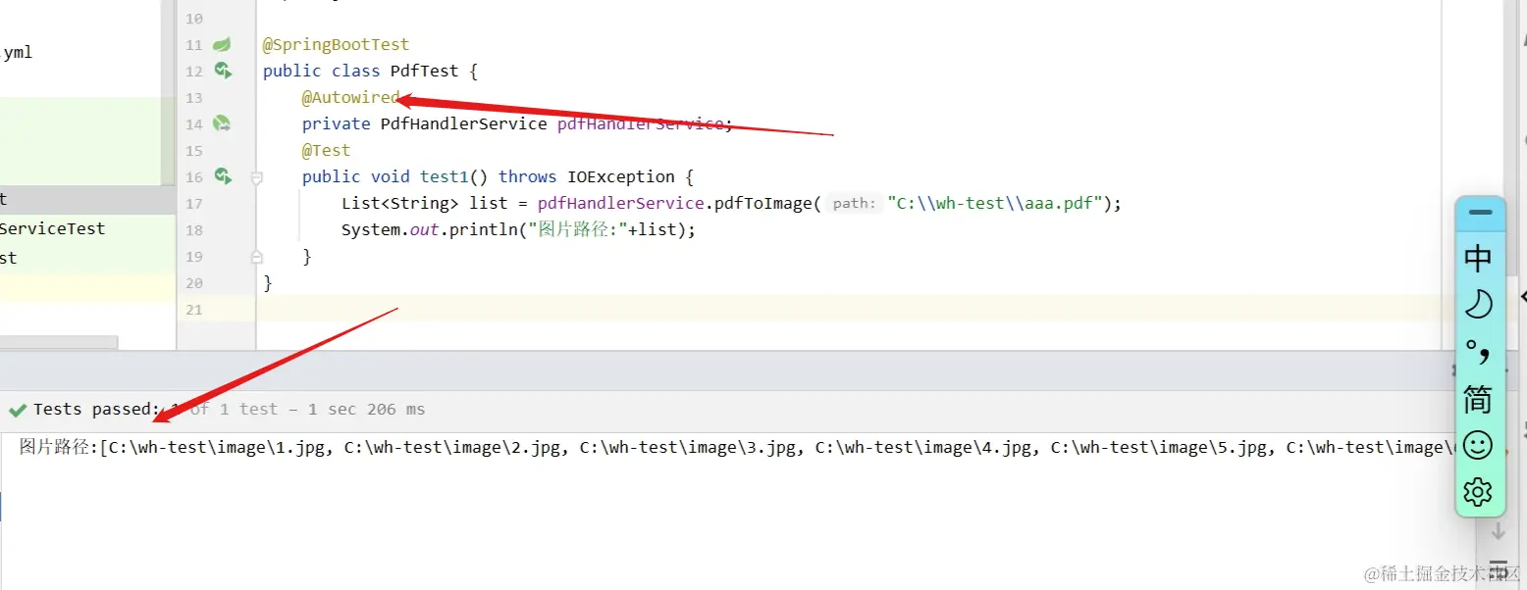
Task: Toggle Chinese punctuation mode button
Action: pos(1478,351)
